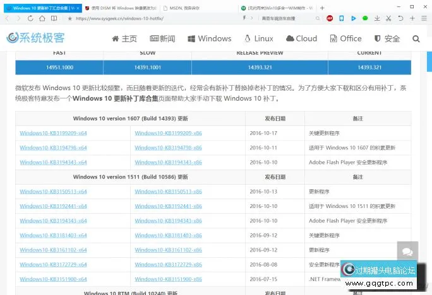Download Windows10-KB3161102-x86
This screenshot has height=295, width=432.
coord(168,250)
